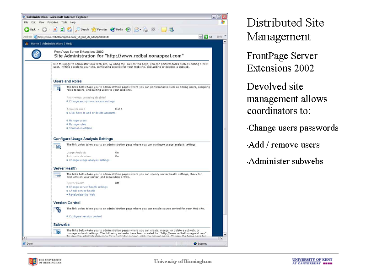Open the Configure version control link
This screenshot has height=275, width=366.
[x=85, y=216]
